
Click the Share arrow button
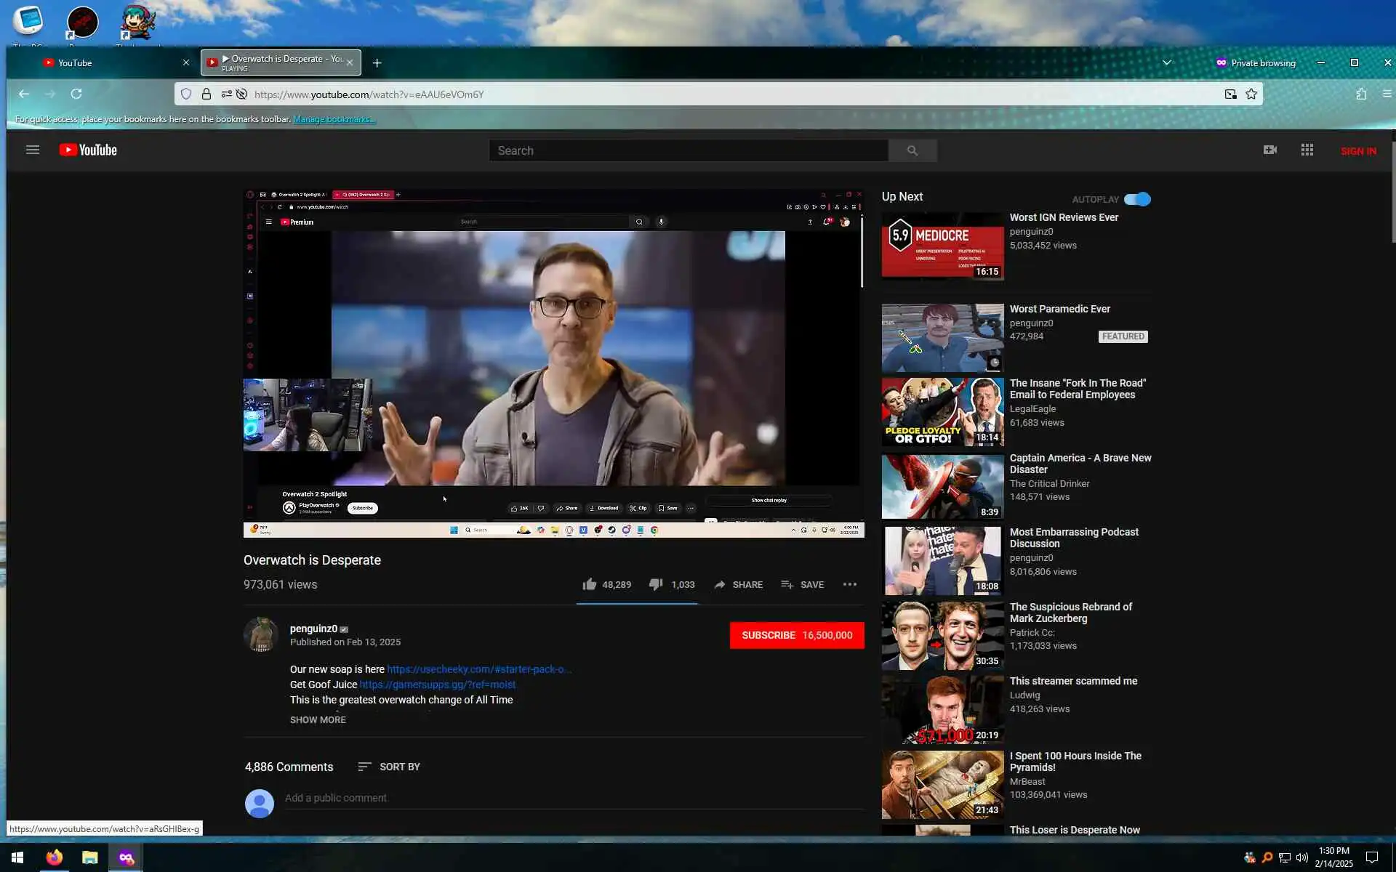[x=720, y=584]
